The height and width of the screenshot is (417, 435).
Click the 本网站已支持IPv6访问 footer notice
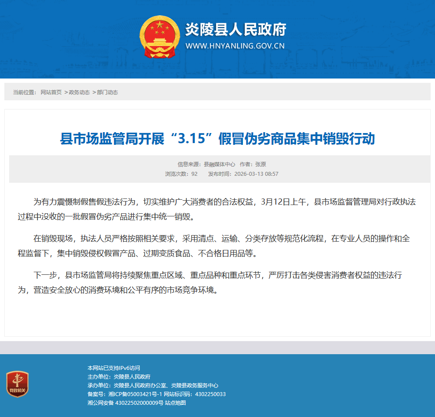point(114,368)
